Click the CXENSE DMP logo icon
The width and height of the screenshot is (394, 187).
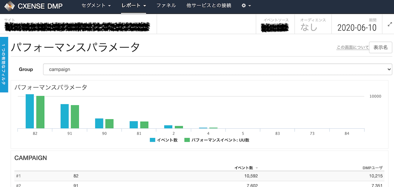pos(9,6)
